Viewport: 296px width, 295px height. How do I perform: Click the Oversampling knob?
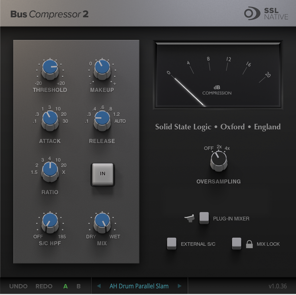pyautogui.click(x=219, y=161)
